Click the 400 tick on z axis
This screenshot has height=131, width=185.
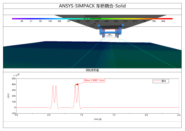(14, 85)
